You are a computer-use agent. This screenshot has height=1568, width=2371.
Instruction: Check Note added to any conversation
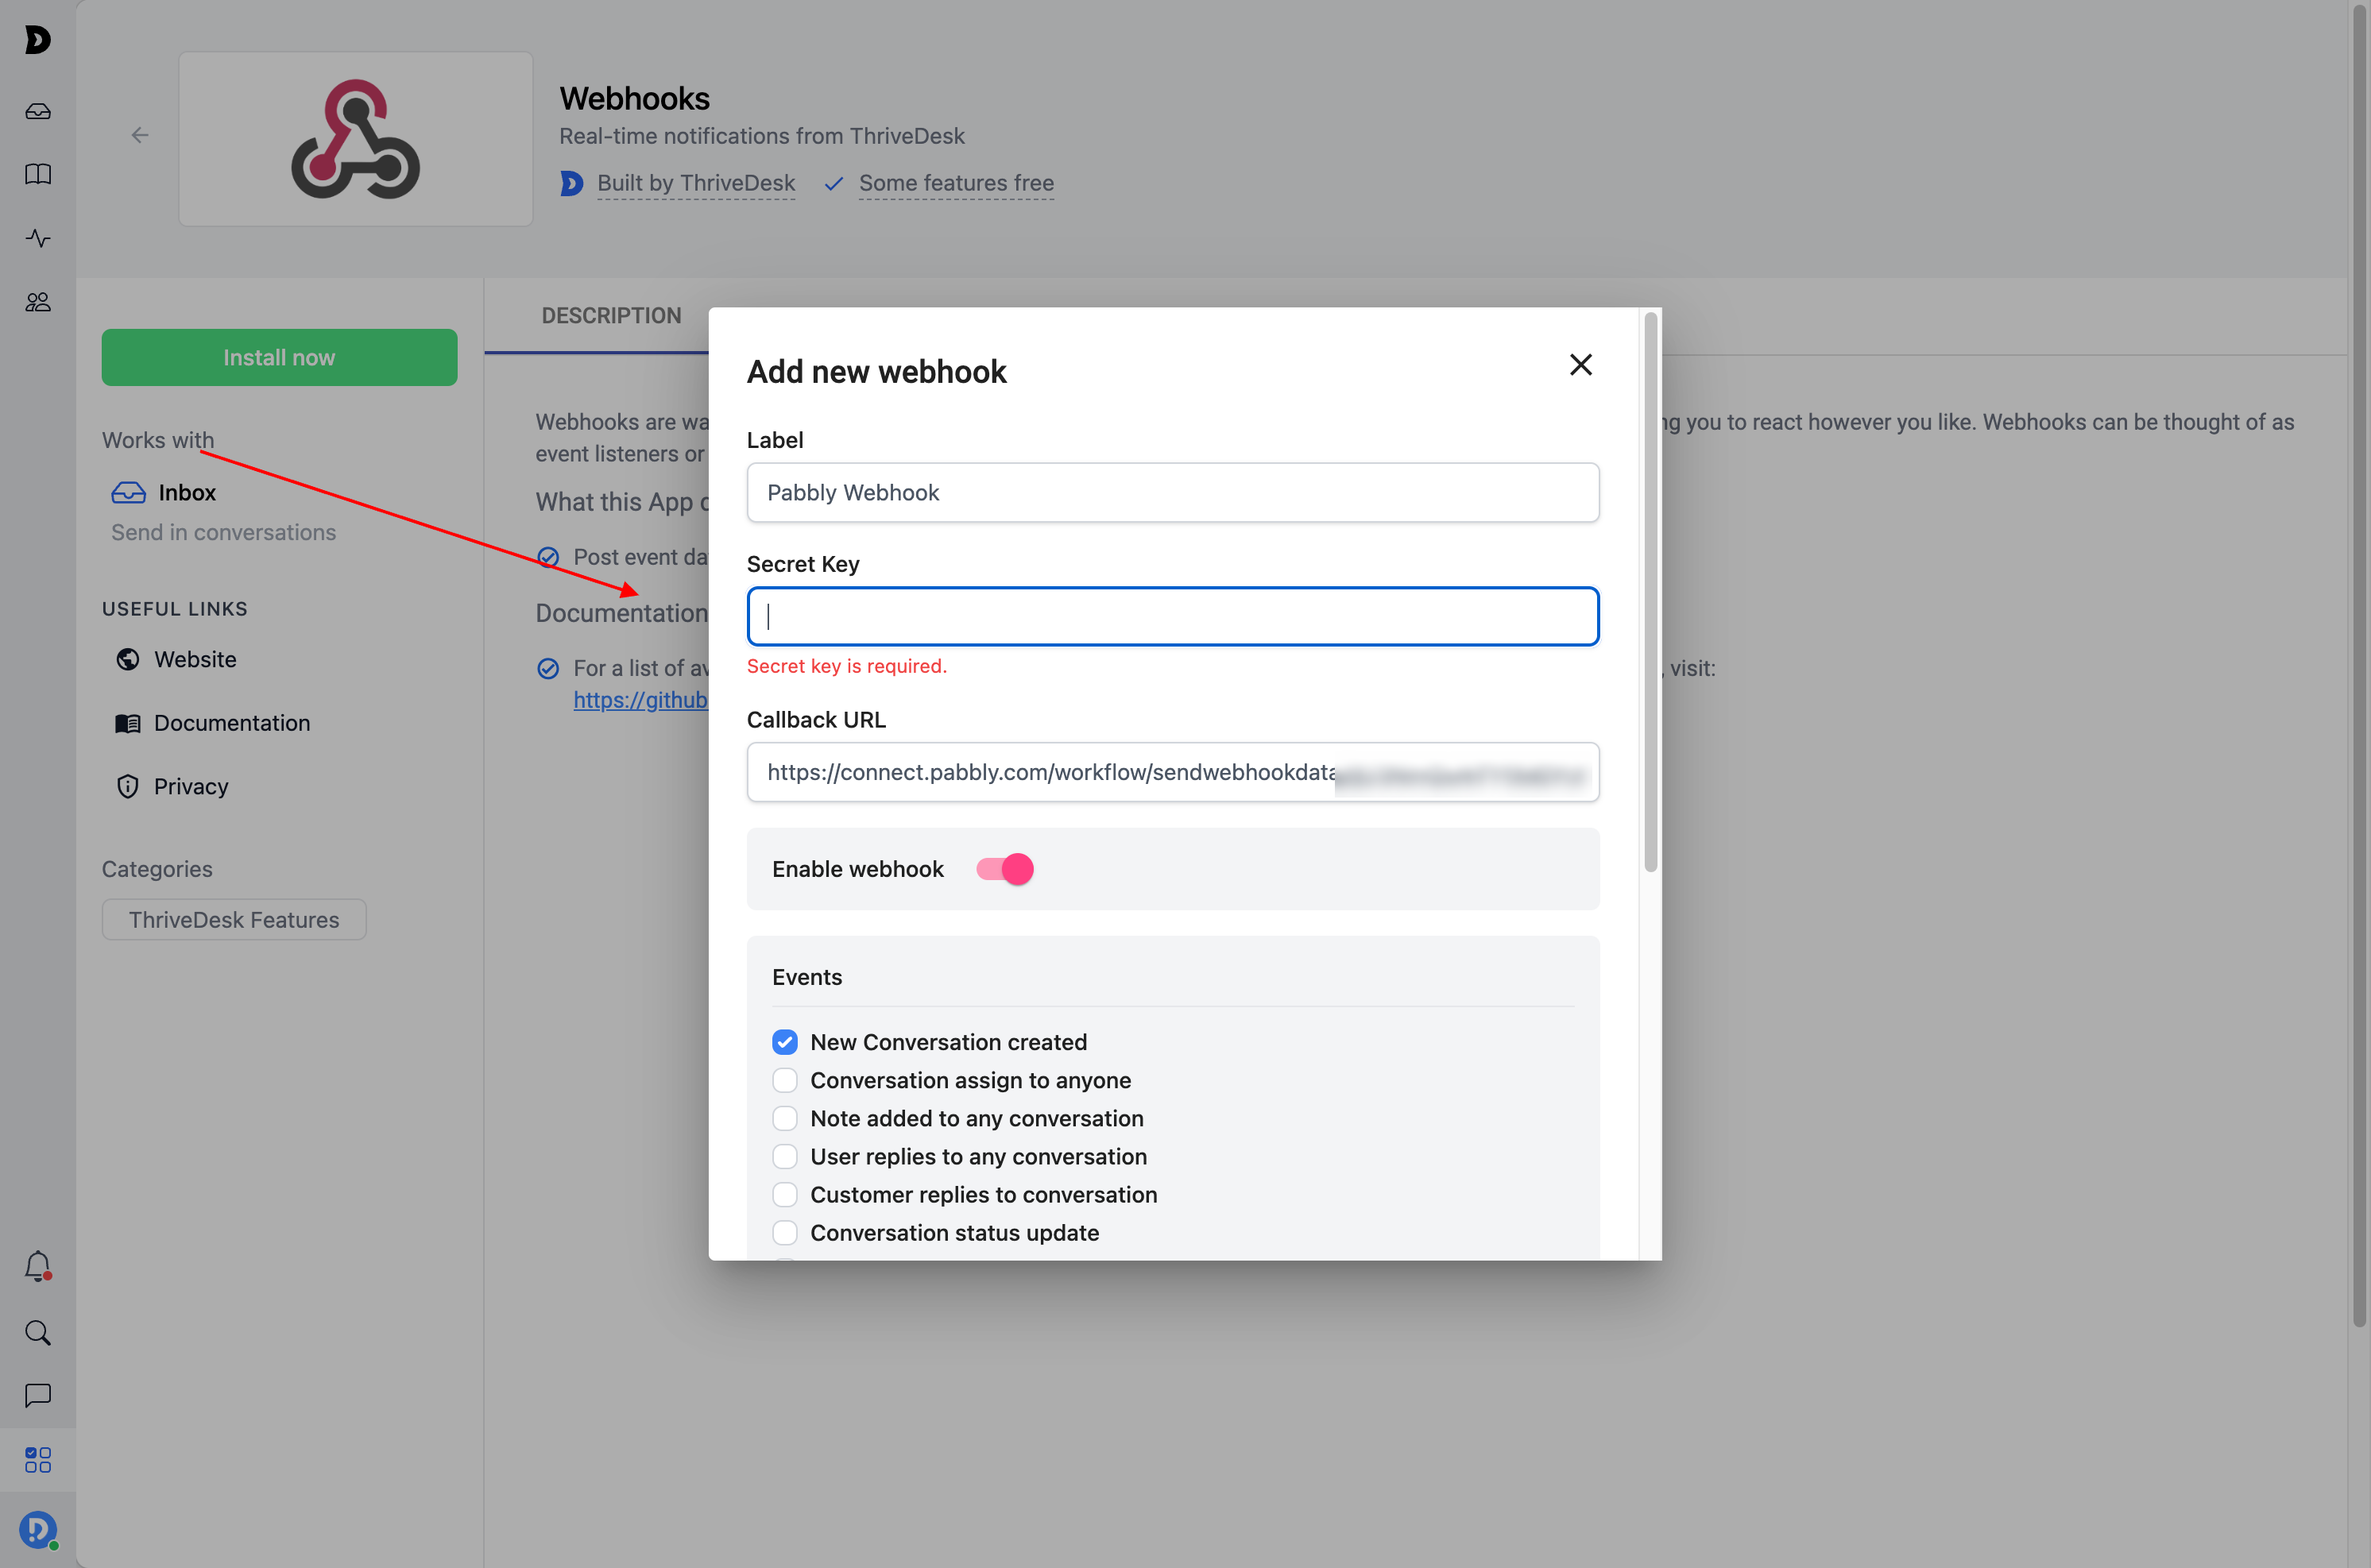785,1118
